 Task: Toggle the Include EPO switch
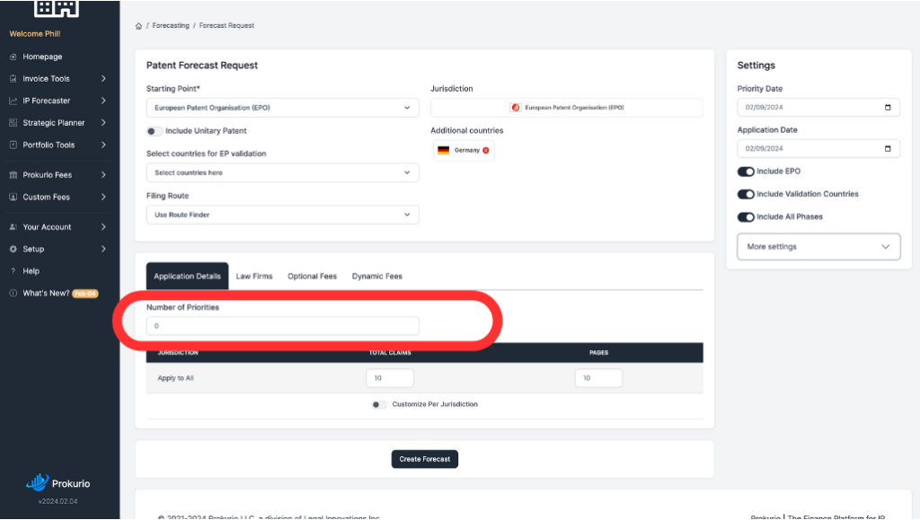point(746,172)
